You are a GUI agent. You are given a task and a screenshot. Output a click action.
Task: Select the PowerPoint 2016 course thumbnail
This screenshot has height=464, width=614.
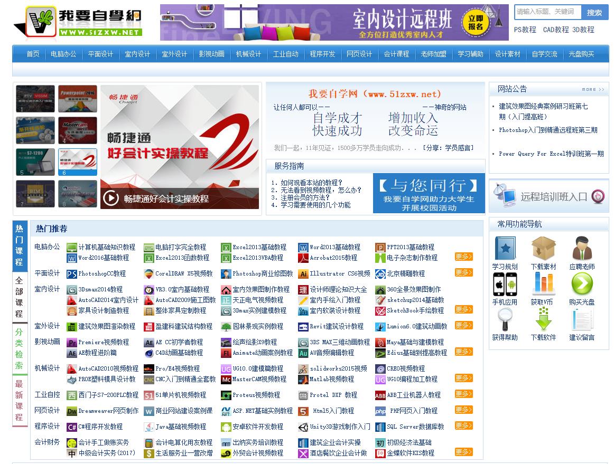pyautogui.click(x=78, y=99)
